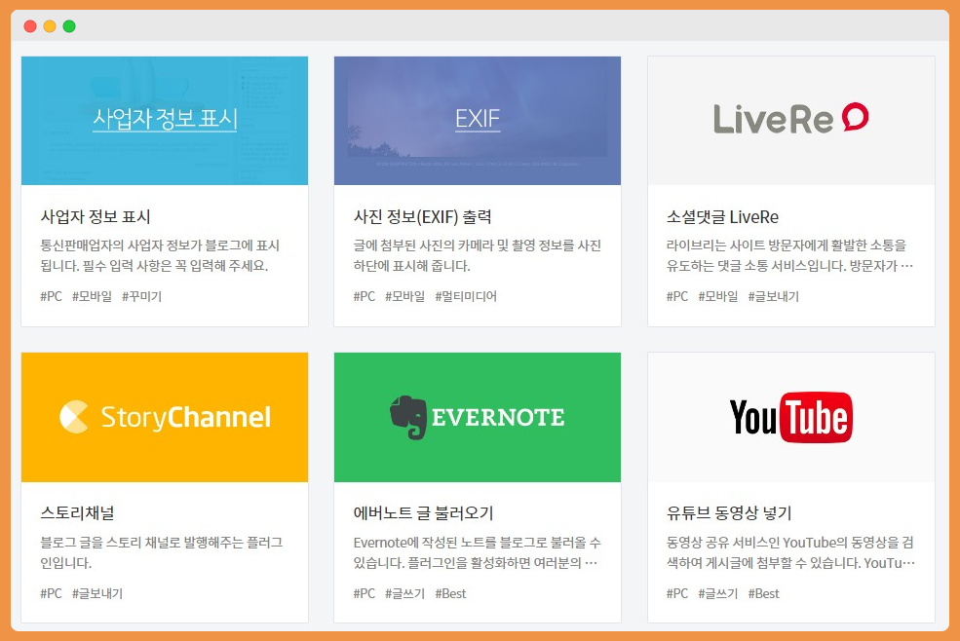The height and width of the screenshot is (641, 960).
Task: Open the 유튜브 동영상 넣기 plugin title
Action: (x=729, y=513)
